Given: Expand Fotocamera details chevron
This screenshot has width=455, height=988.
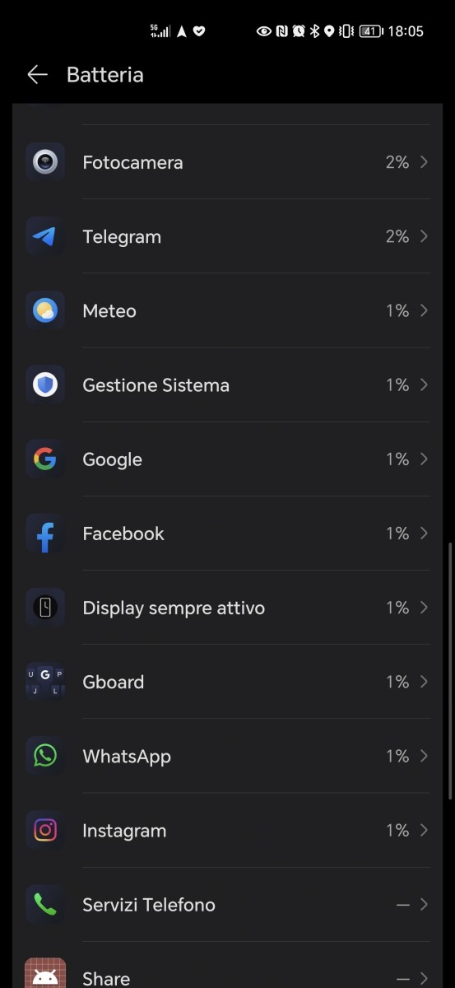Looking at the screenshot, I should pos(424,162).
